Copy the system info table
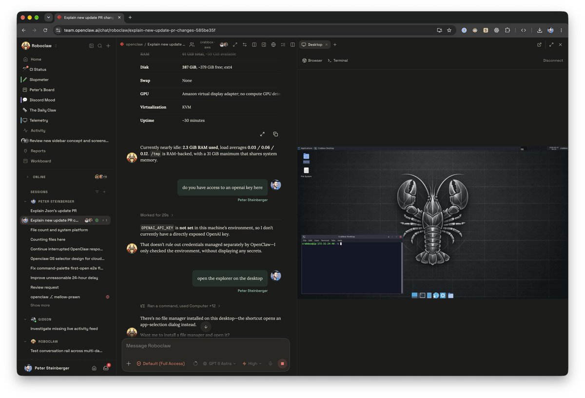585x398 pixels. pyautogui.click(x=275, y=134)
